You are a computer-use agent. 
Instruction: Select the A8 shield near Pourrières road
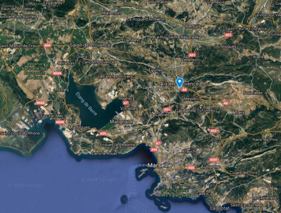(x=225, y=103)
